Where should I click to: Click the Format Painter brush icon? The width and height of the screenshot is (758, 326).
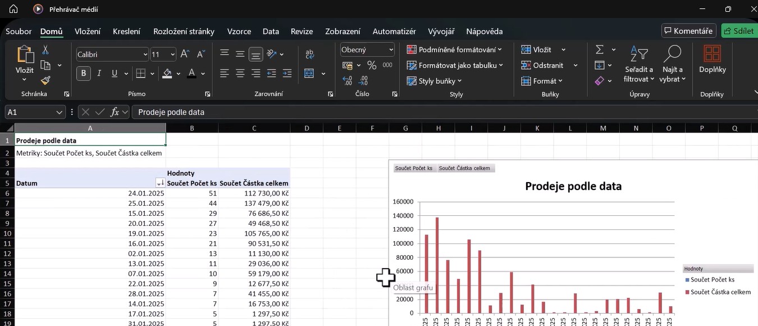coord(45,80)
